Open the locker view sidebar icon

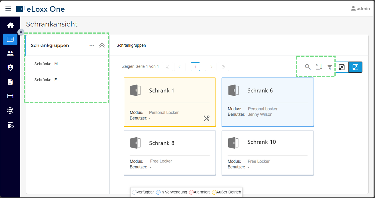point(10,39)
